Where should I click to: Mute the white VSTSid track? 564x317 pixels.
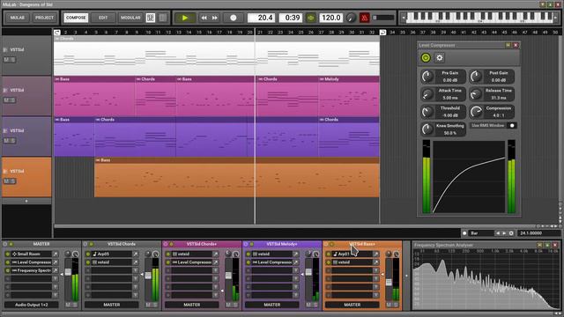[7, 60]
